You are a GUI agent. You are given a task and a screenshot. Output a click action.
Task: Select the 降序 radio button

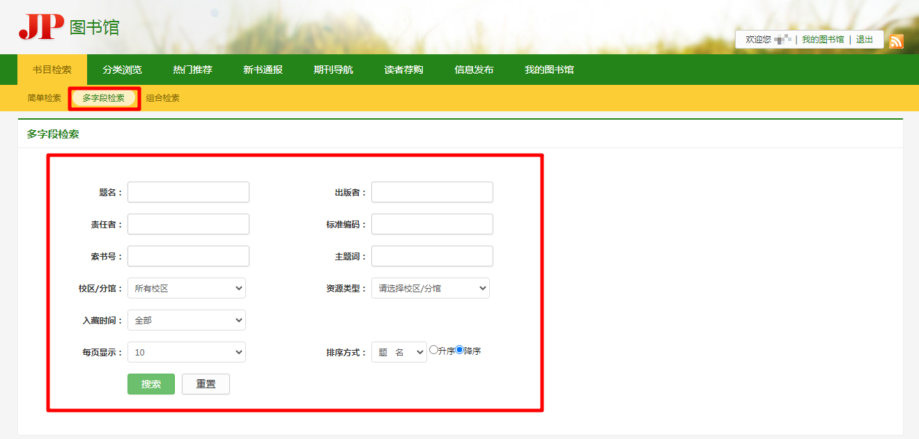459,350
